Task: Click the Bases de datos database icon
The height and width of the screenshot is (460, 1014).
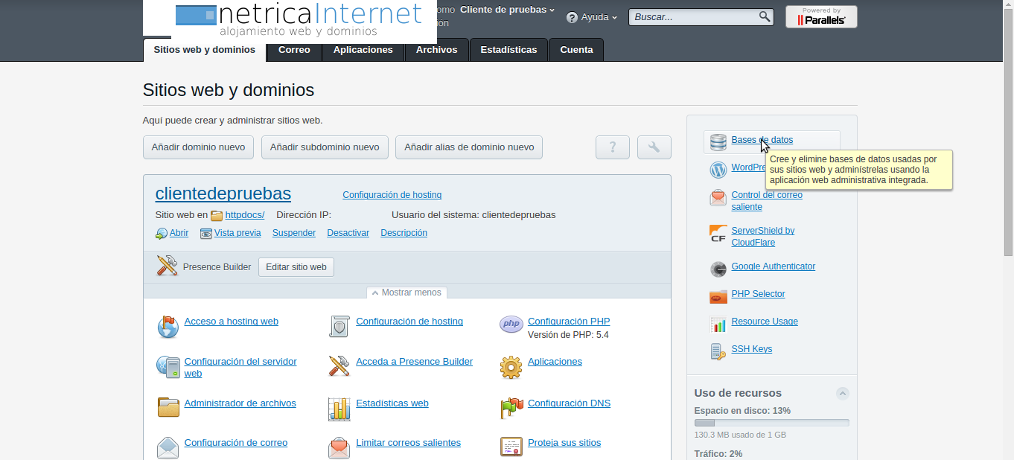Action: coord(718,142)
